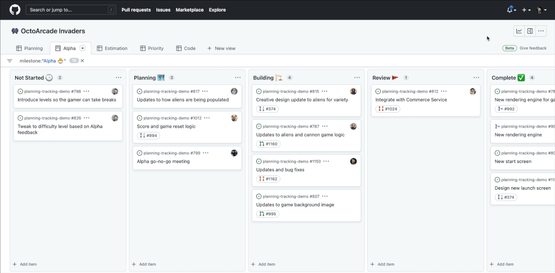555x273 pixels.
Task: Open the Planning column menu
Action: point(238,78)
